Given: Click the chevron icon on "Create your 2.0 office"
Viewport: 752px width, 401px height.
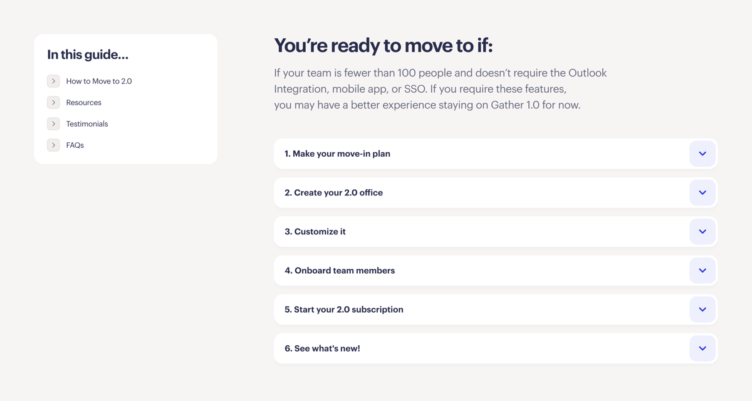Looking at the screenshot, I should (x=702, y=192).
